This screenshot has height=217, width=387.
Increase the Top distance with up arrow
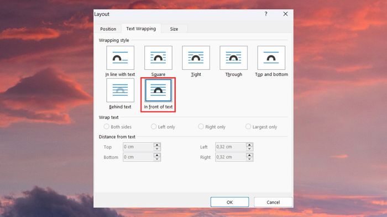[157, 145]
